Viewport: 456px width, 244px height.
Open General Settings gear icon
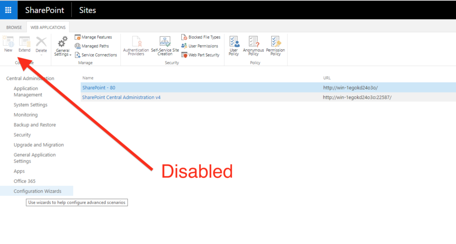coord(62,42)
